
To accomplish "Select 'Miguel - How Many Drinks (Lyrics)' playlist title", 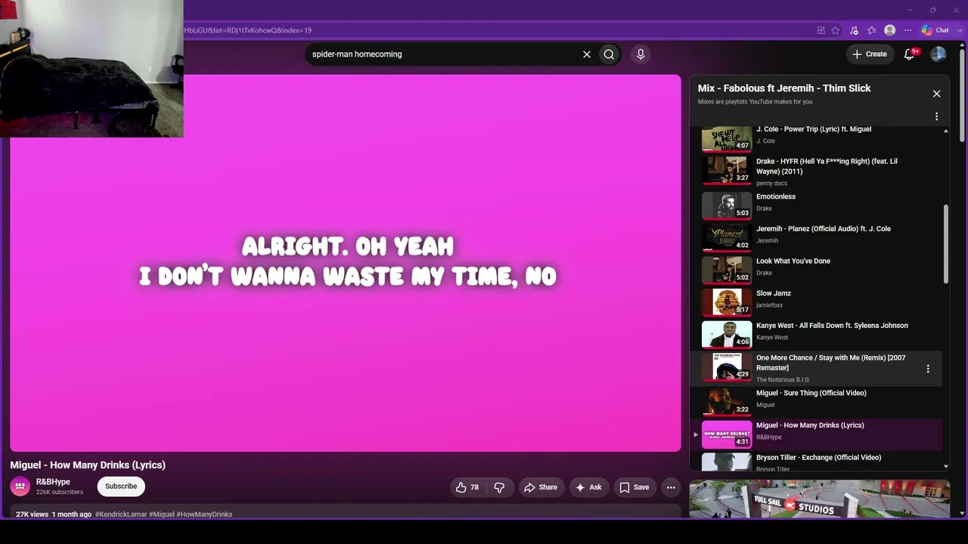I will click(810, 425).
